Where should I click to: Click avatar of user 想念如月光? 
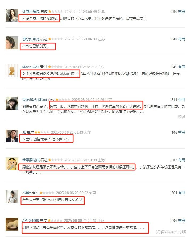coord(12,43)
